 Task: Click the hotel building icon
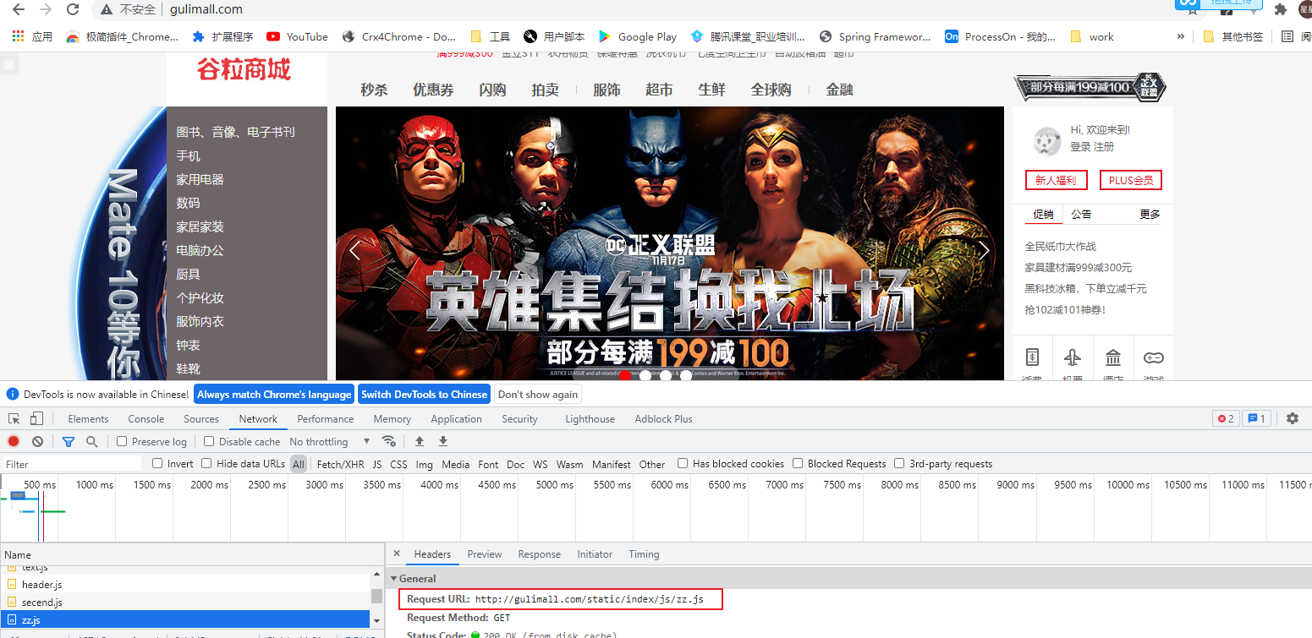(1113, 357)
